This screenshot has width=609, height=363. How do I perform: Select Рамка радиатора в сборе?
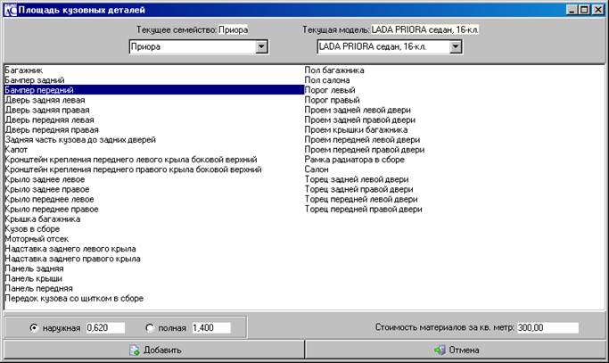355,160
